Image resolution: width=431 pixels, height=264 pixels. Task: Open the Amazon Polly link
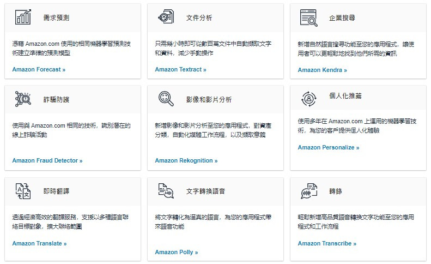pyautogui.click(x=177, y=252)
